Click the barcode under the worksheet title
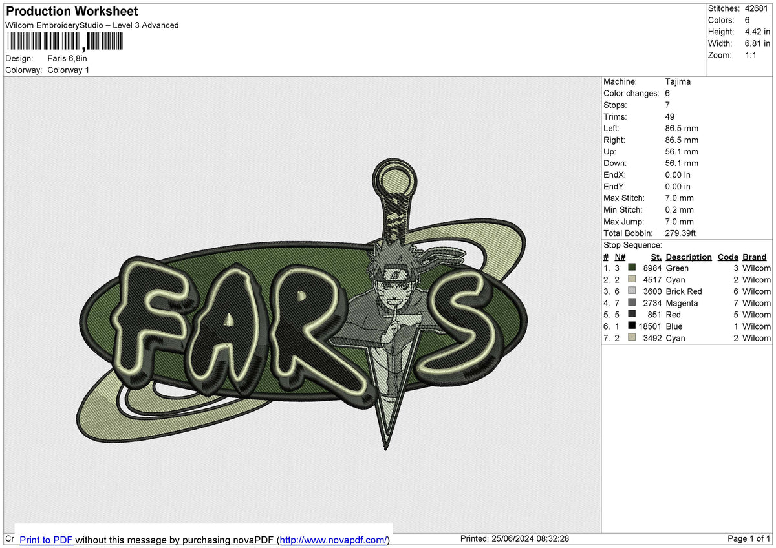Image resolution: width=776 pixels, height=548 pixels. 64,41
